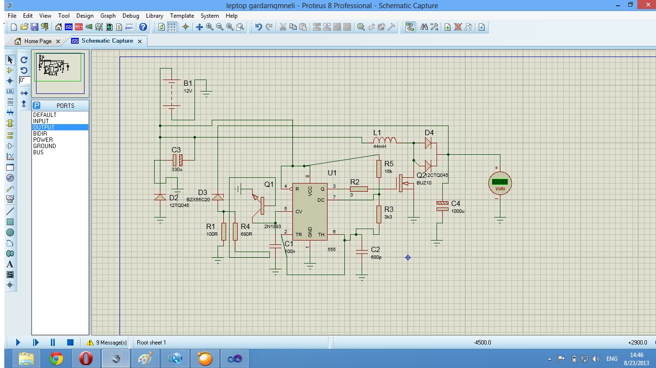Click the Wire Label mode icon
The height and width of the screenshot is (368, 656).
click(10, 92)
